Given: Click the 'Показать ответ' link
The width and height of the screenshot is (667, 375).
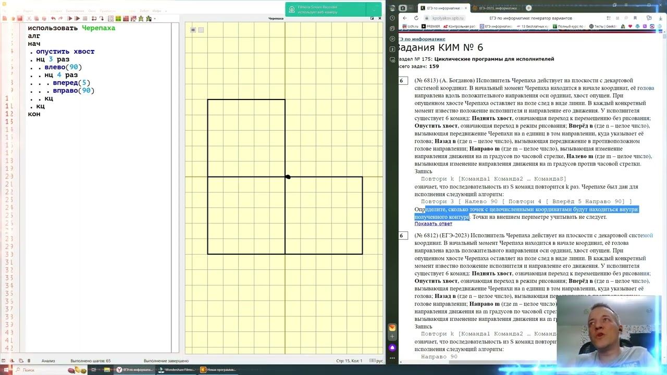Looking at the screenshot, I should click(x=433, y=224).
